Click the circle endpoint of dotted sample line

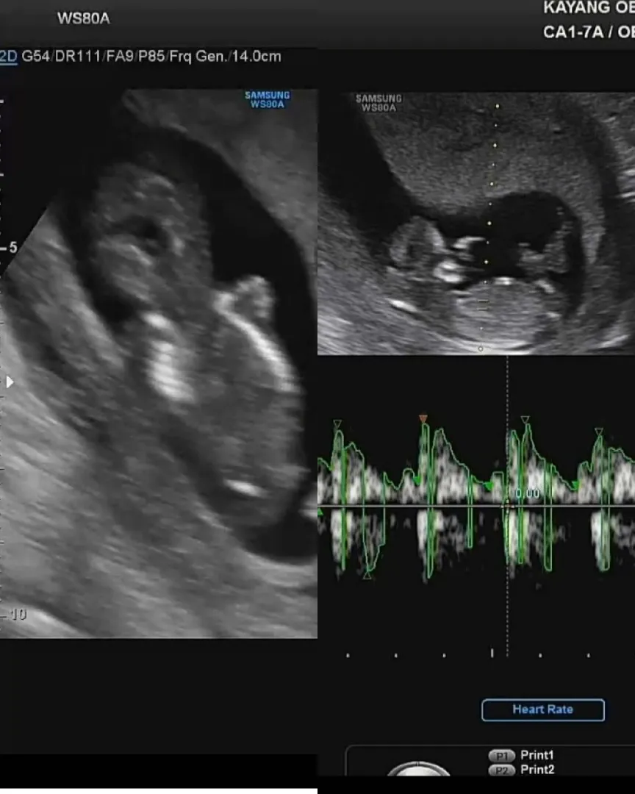click(481, 348)
